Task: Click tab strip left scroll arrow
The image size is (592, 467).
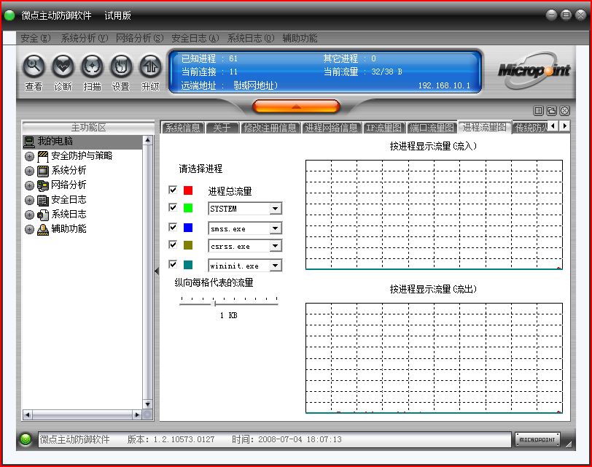Action: tap(553, 126)
